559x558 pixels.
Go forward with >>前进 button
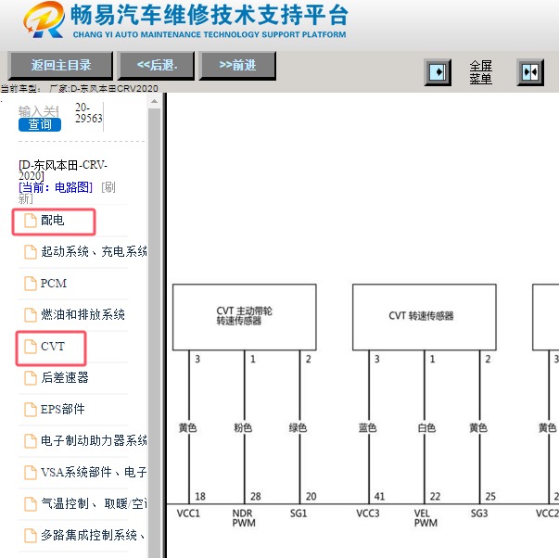point(237,66)
